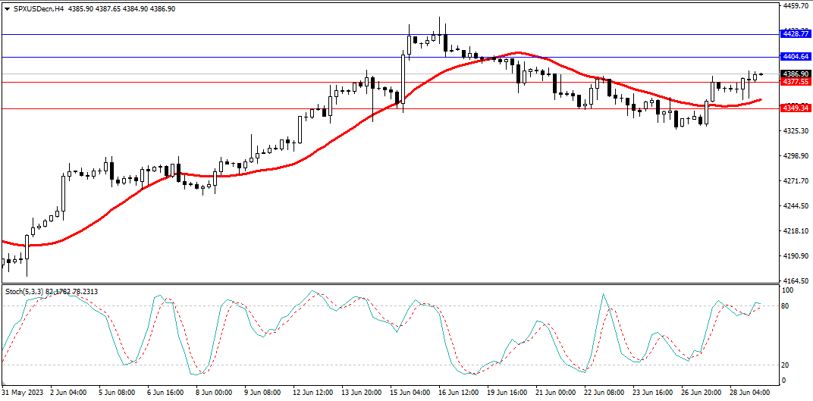This screenshot has height=401, width=813.
Task: Click the 4218.10 price axis value
Action: click(797, 231)
